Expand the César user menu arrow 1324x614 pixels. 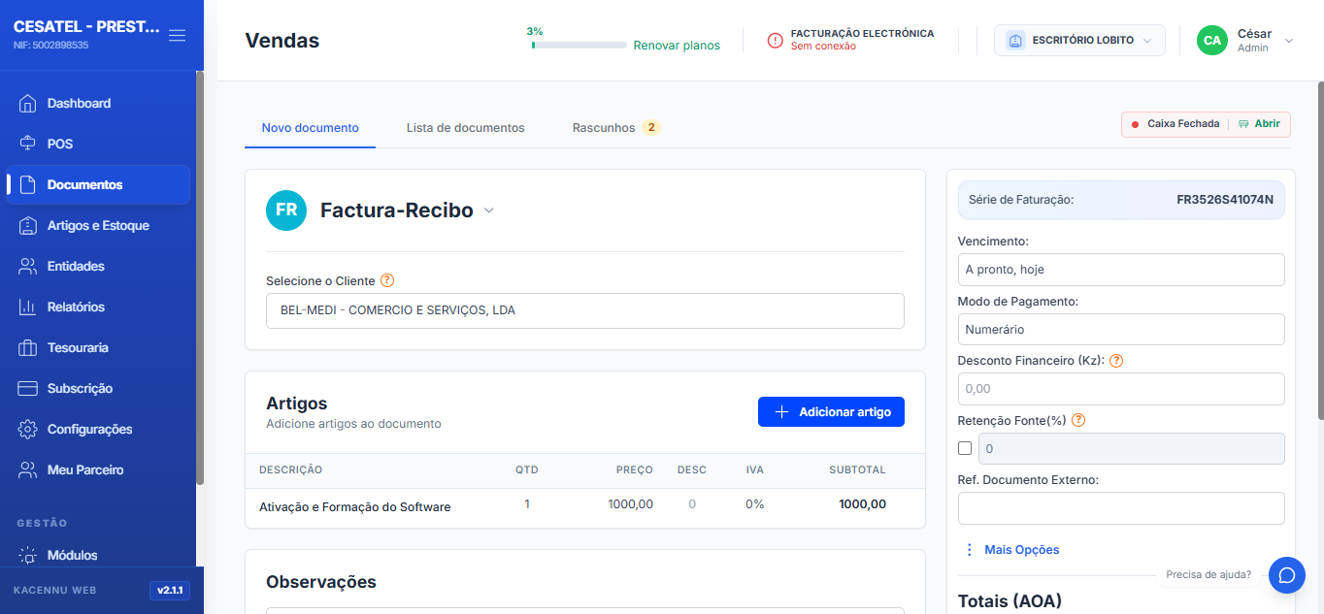pyautogui.click(x=1289, y=41)
